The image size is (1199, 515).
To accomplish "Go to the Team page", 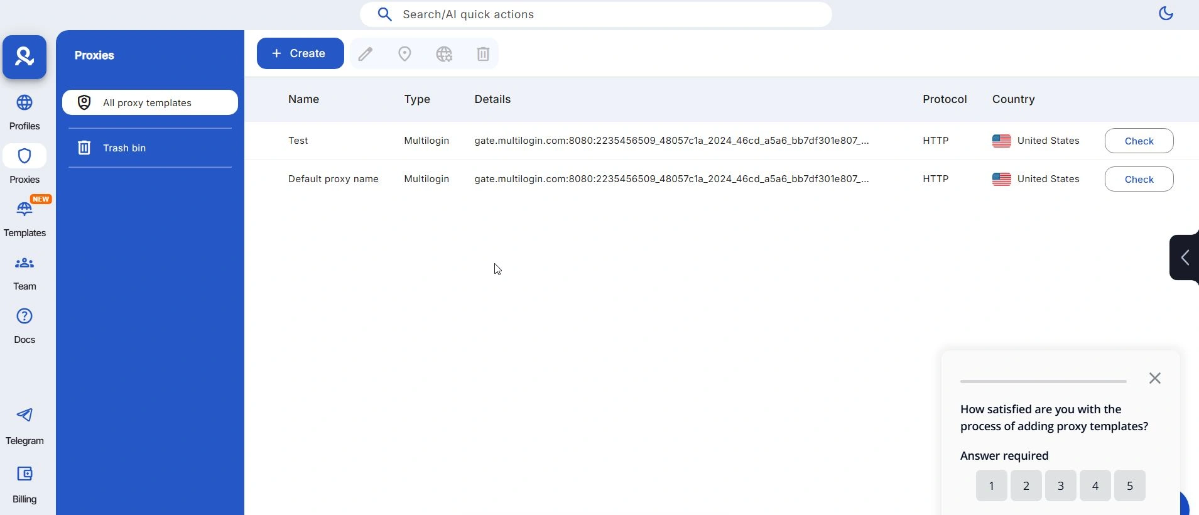I will click(24, 273).
